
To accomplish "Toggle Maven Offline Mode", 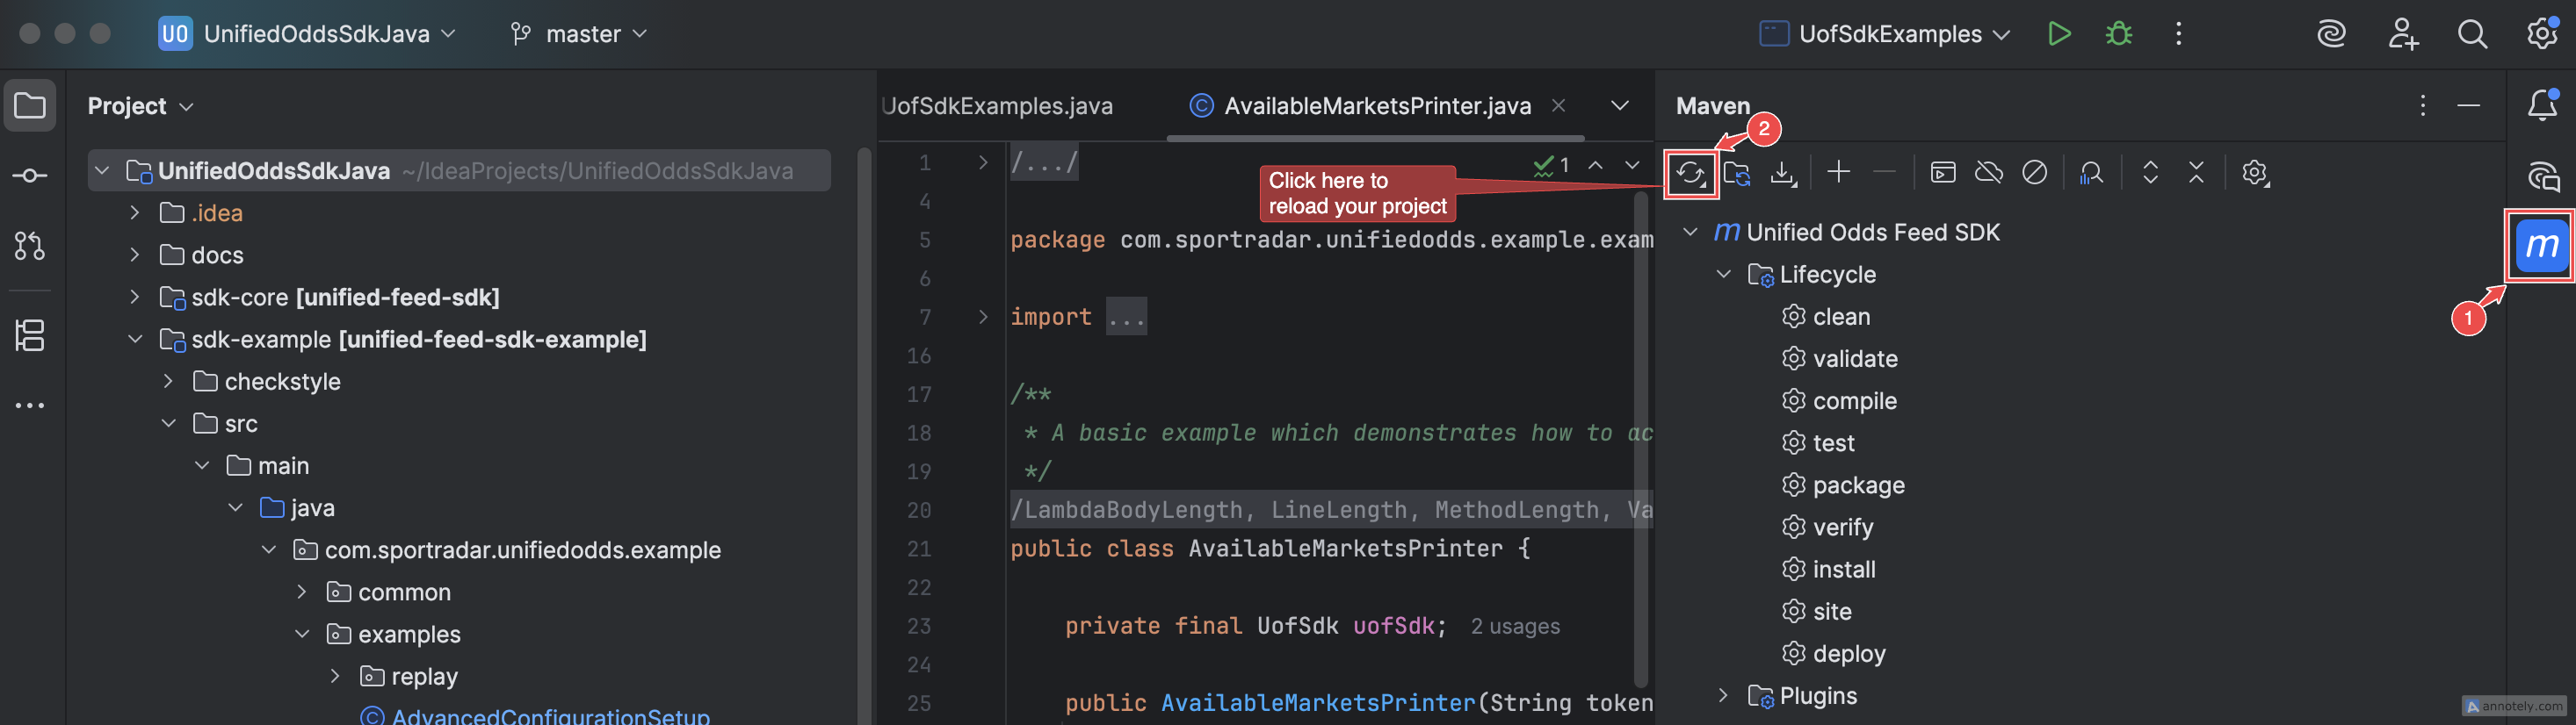I will [x=1988, y=173].
